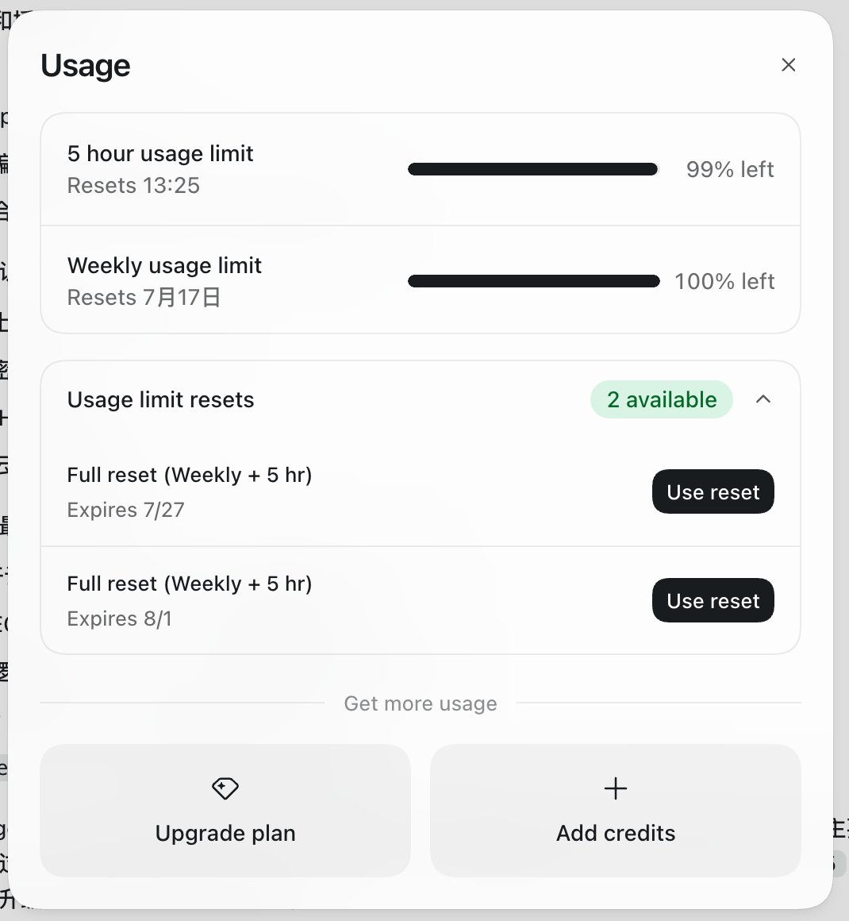Click the Expires 7/27 text

125,510
